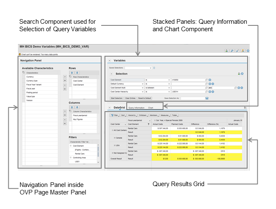Open the Default Currency field dropdown

click(x=143, y=84)
